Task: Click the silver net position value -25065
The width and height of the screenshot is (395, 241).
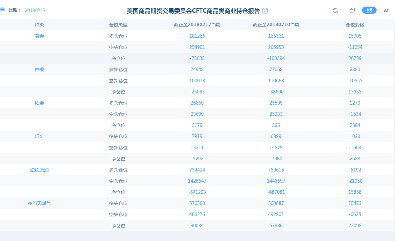Action: (x=197, y=92)
